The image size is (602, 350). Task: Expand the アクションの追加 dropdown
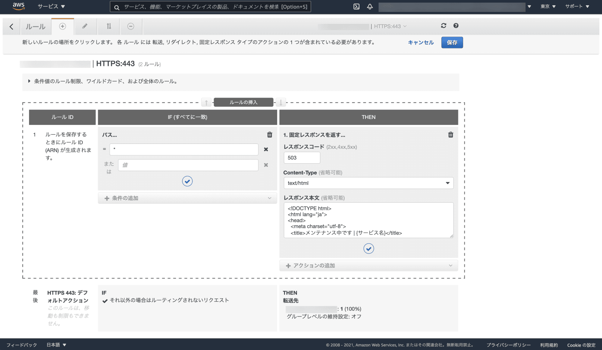[368, 265]
